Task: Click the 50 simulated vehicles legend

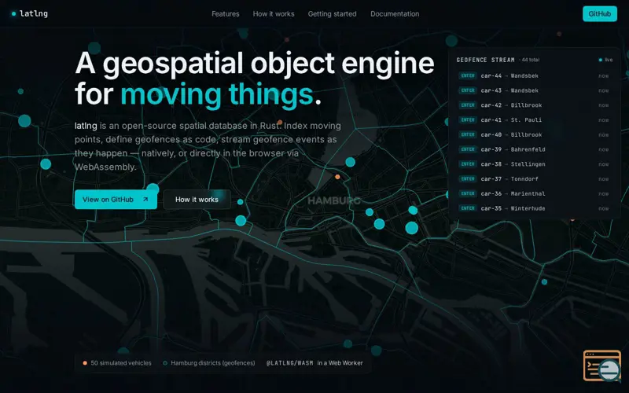Action: 117,363
